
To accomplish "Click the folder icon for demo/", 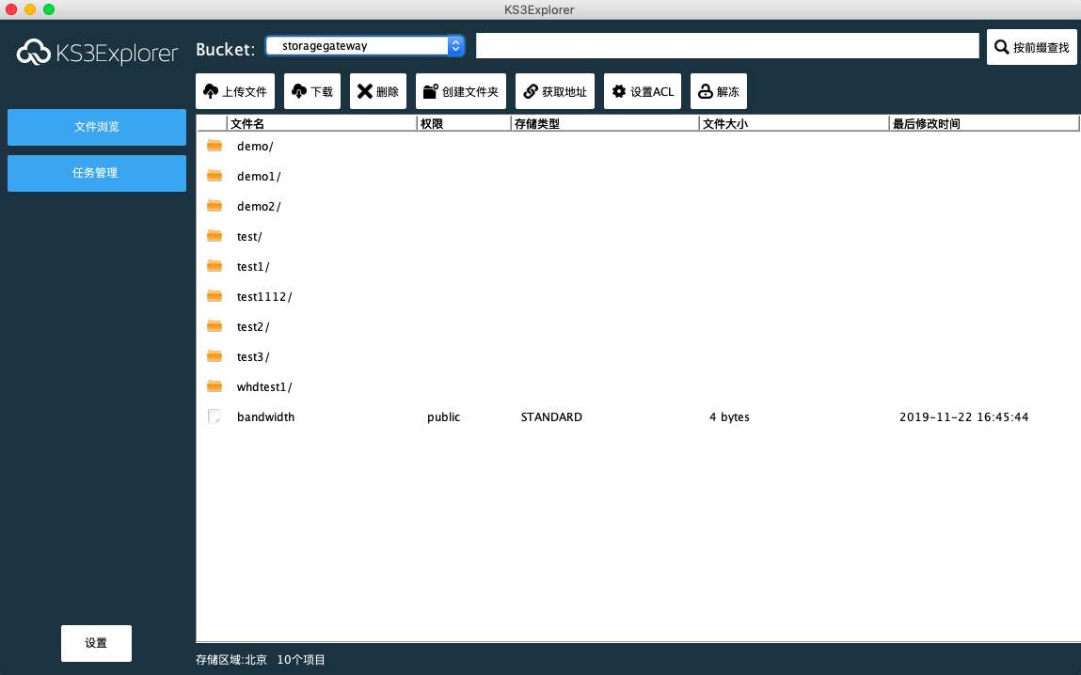I will coord(215,146).
